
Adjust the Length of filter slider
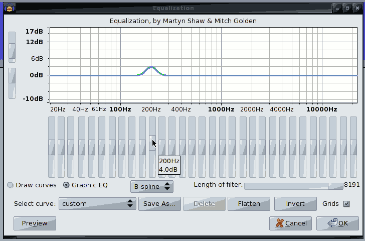coord(294,186)
